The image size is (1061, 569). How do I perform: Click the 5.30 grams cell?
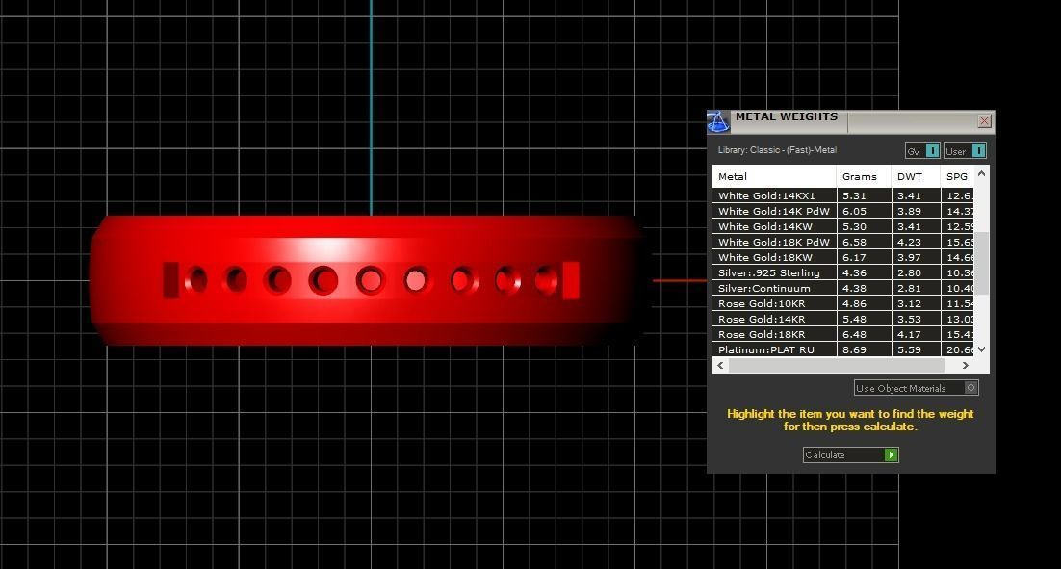click(x=864, y=226)
